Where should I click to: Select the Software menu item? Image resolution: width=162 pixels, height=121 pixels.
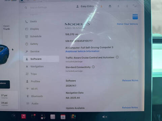click(x=41, y=59)
